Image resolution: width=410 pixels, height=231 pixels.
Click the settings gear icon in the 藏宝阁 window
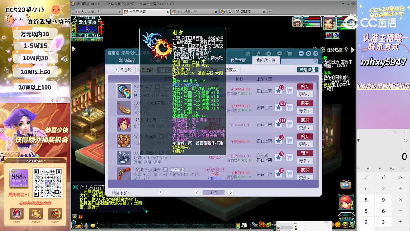click(x=308, y=54)
